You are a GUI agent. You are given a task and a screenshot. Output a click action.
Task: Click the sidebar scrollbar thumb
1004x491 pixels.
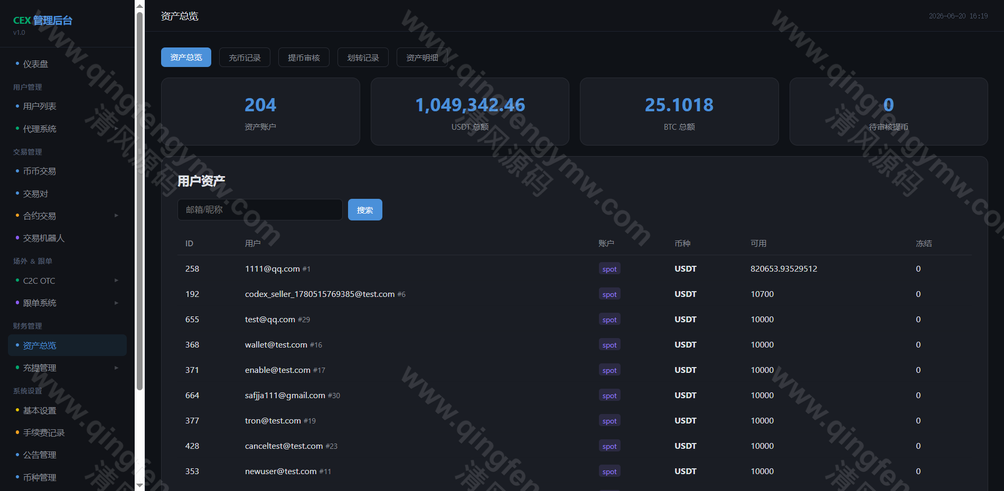[x=139, y=201]
